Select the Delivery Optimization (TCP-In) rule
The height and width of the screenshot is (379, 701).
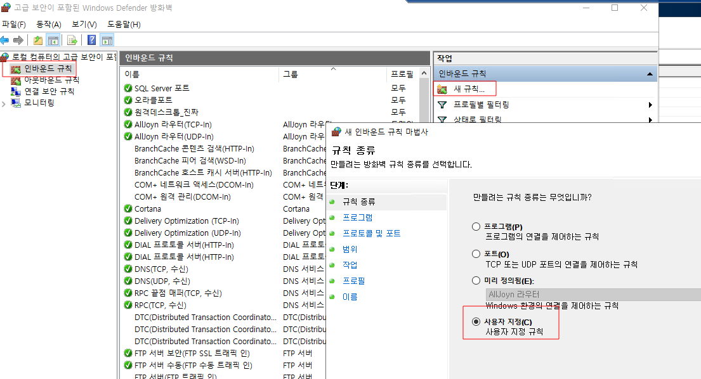pos(187,221)
